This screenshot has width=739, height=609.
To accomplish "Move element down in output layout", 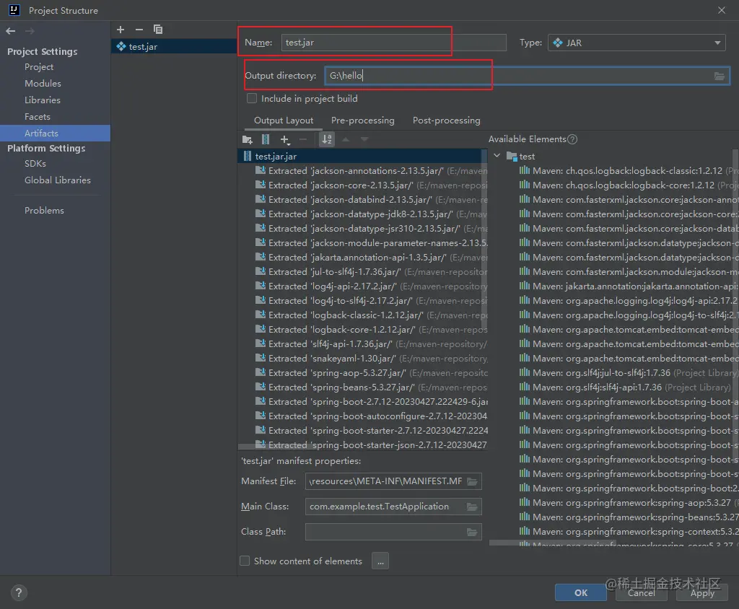I will coord(364,139).
